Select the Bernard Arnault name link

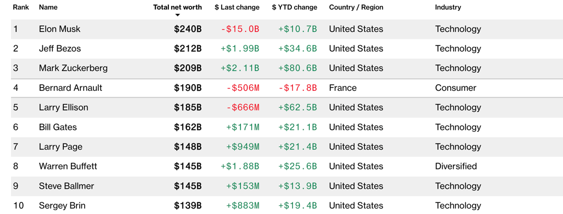[x=70, y=88]
